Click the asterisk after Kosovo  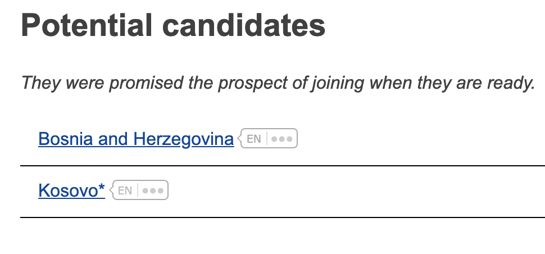102,189
